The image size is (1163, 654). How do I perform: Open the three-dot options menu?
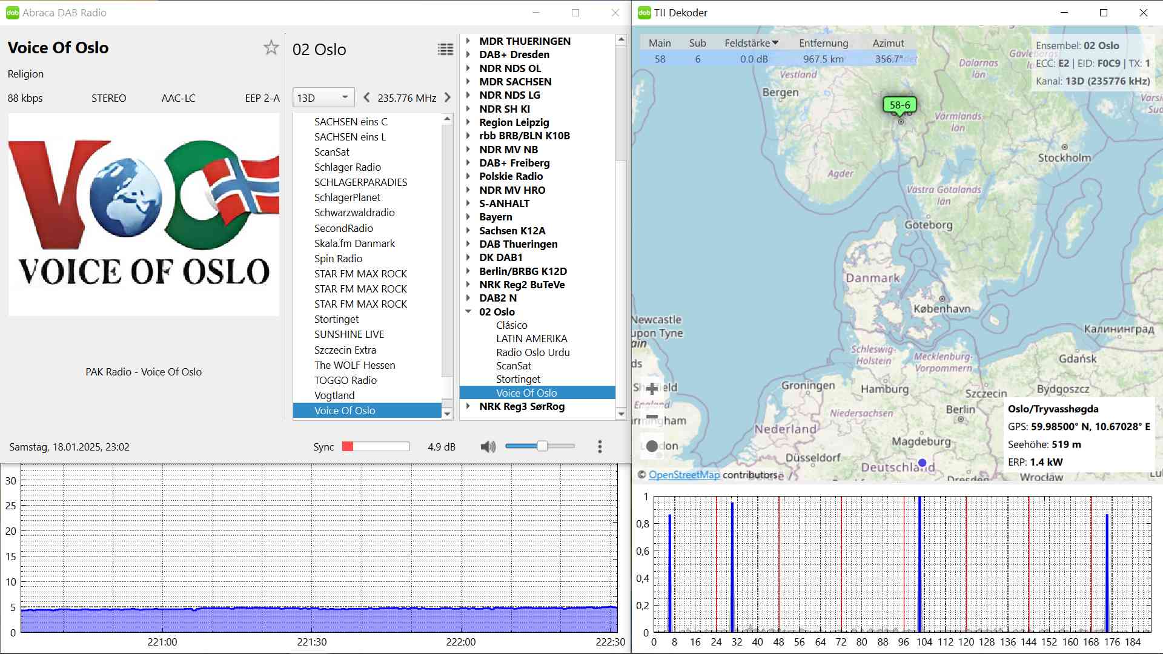tap(600, 447)
